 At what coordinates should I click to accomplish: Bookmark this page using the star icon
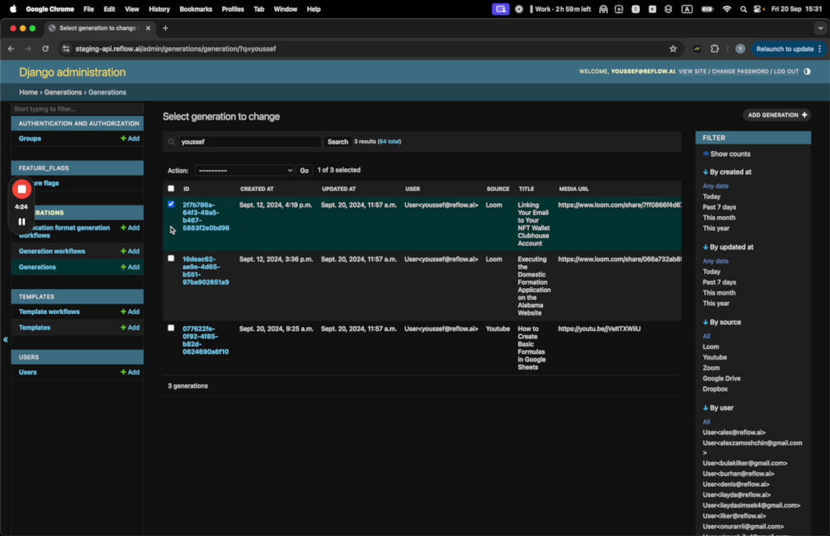point(673,49)
